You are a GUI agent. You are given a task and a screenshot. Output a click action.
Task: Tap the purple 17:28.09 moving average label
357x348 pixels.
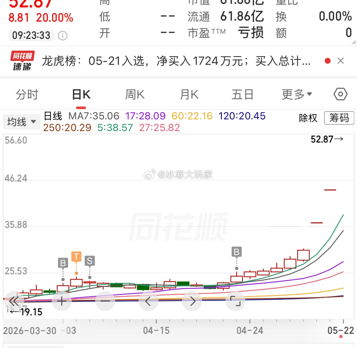[x=145, y=116]
